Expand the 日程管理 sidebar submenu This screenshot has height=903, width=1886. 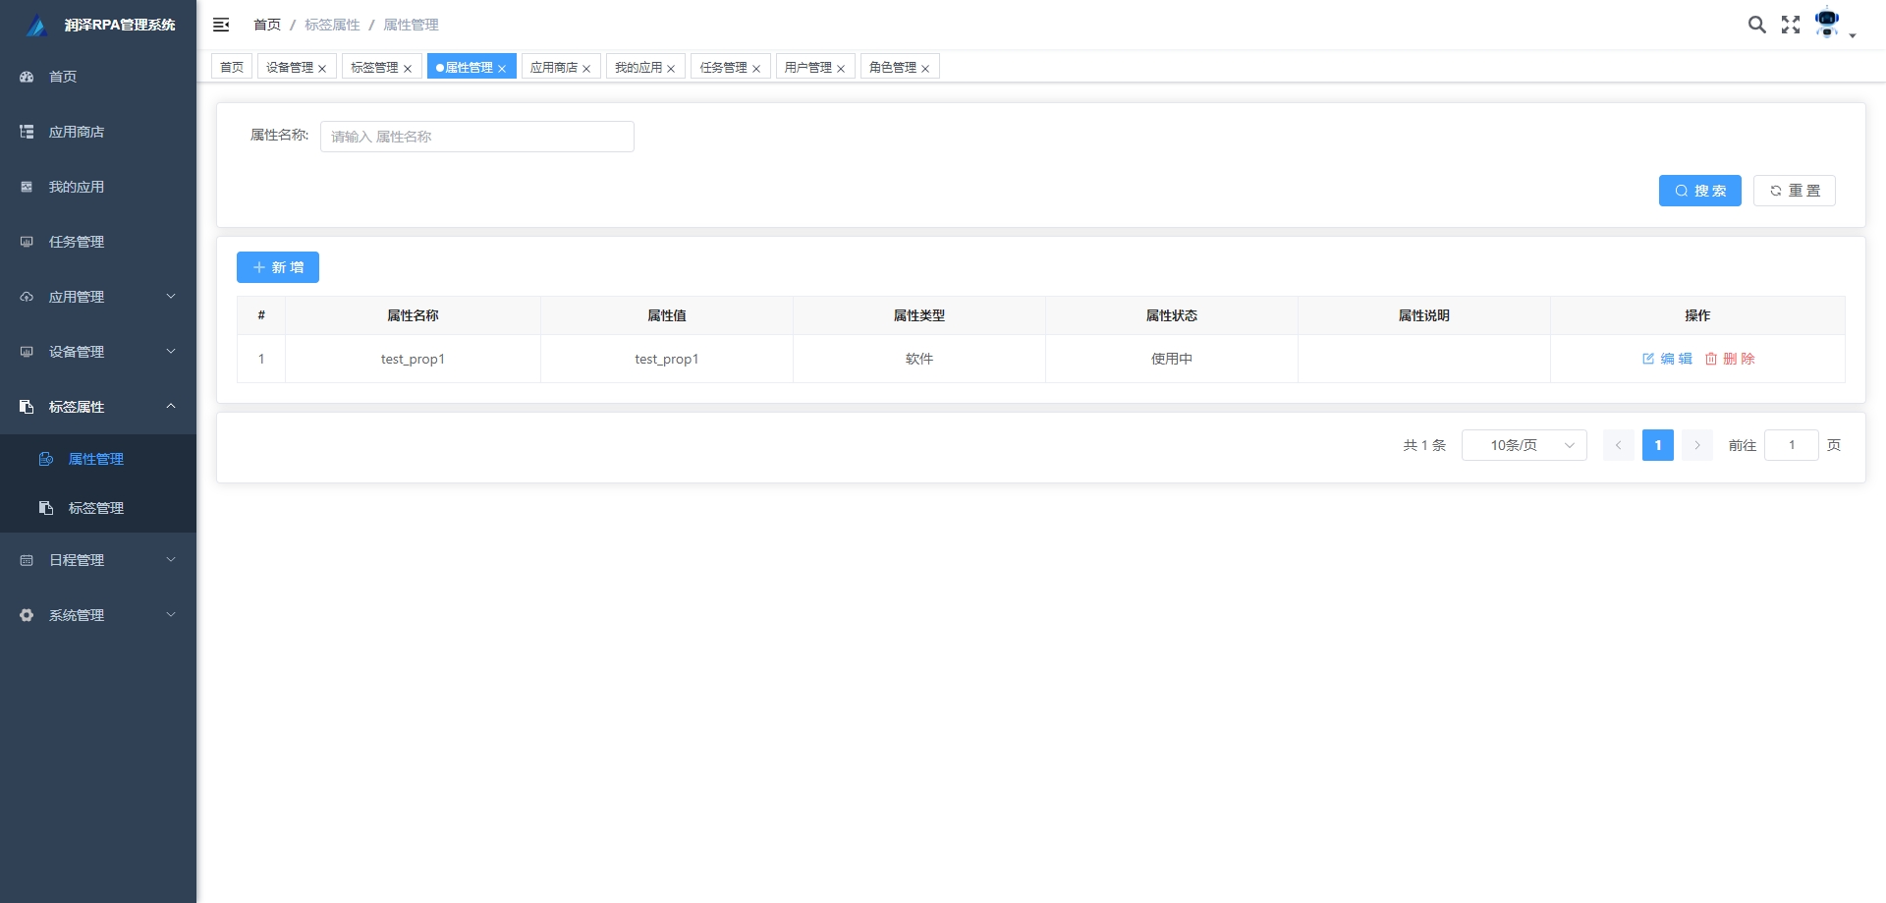coord(98,560)
